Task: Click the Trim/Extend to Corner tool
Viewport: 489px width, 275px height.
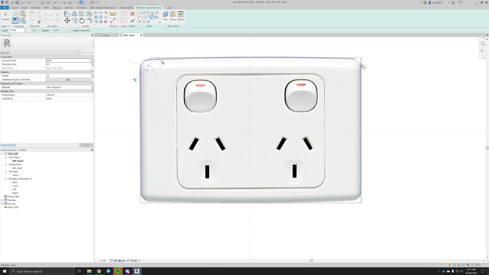Action: click(89, 21)
